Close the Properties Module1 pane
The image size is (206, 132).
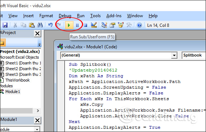tap(38, 120)
